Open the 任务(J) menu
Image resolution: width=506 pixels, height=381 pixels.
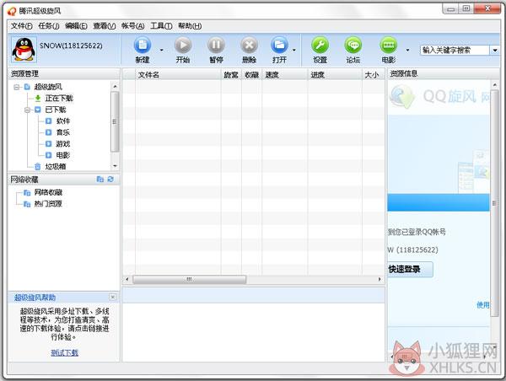click(x=49, y=26)
